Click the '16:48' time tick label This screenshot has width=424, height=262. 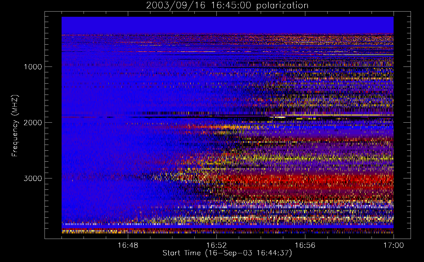128,245
